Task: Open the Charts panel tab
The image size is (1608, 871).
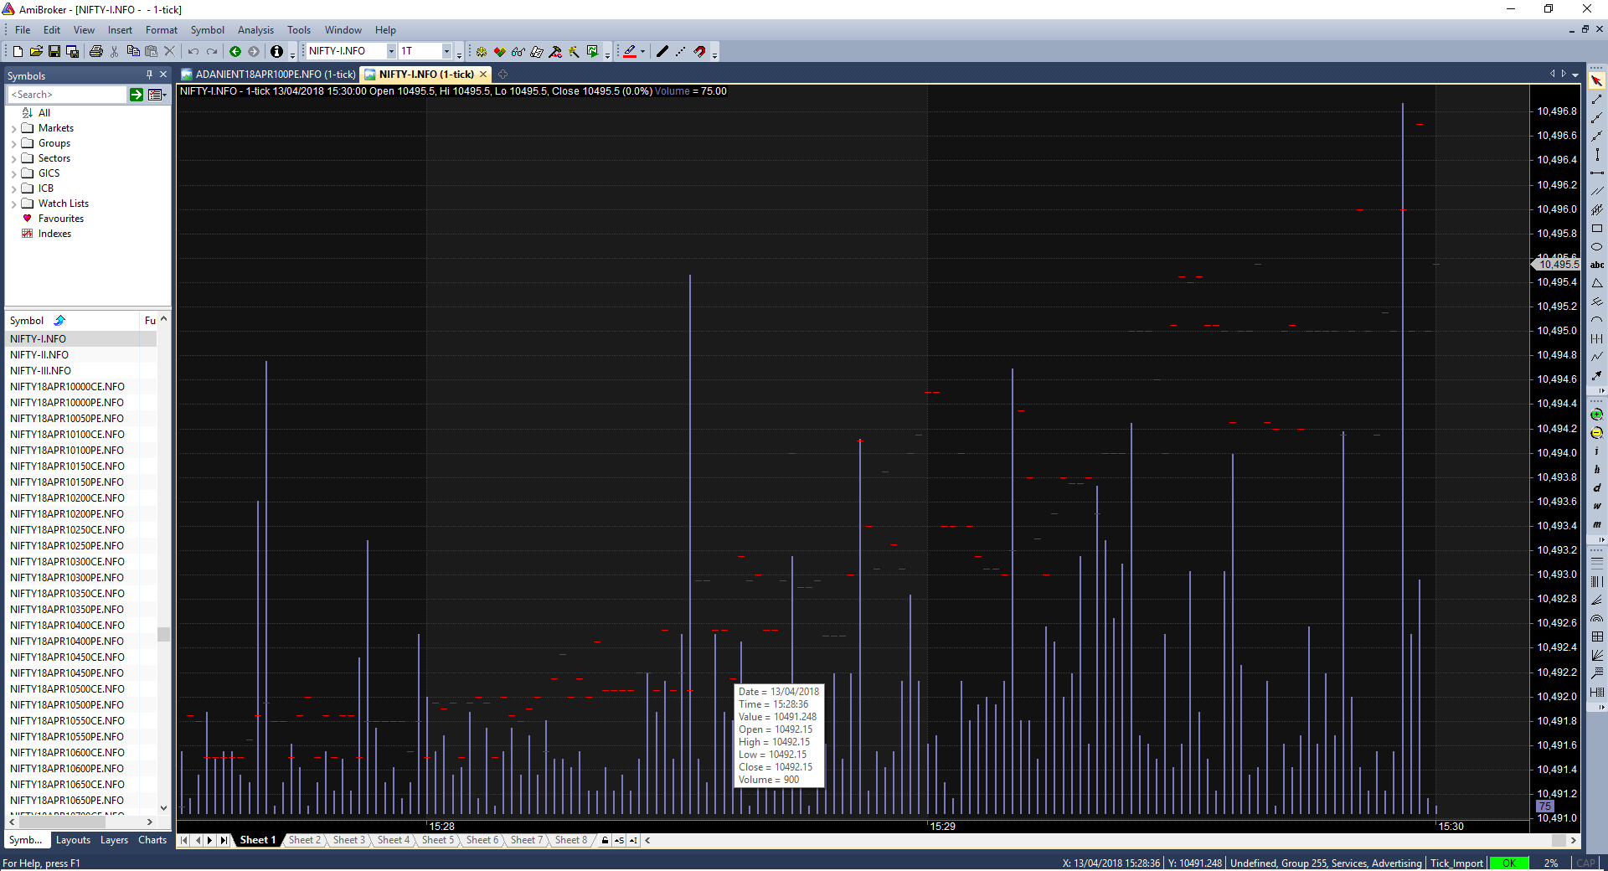Action: pyautogui.click(x=152, y=840)
